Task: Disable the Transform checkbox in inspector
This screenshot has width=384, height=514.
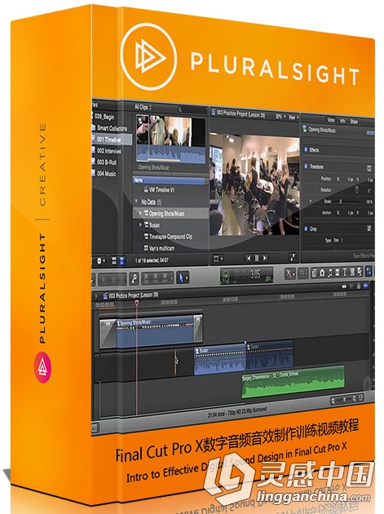Action: click(306, 166)
